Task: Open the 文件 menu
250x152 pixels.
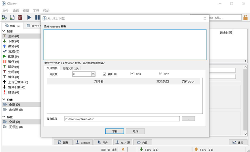Action: 5,10
